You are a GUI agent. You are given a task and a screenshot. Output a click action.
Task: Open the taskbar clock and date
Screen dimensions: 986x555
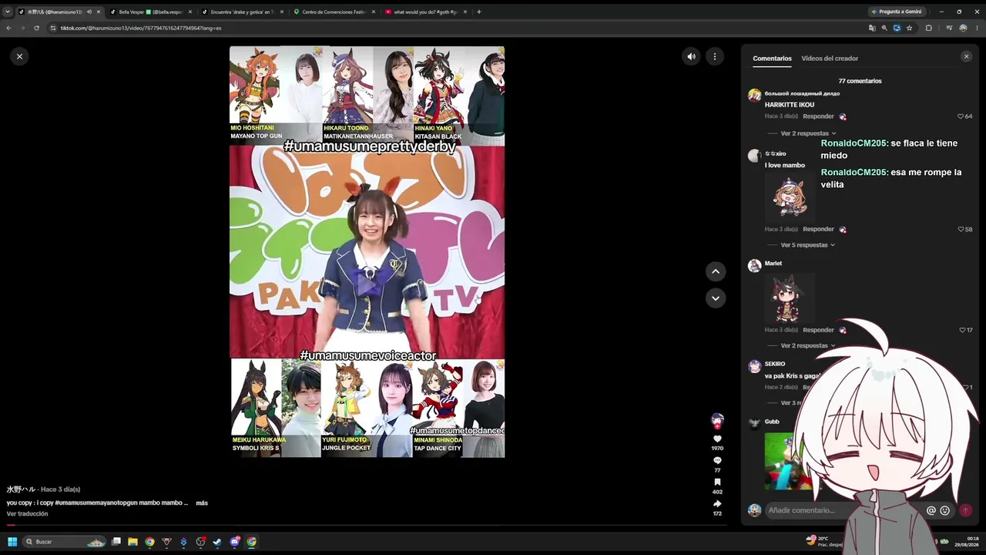pyautogui.click(x=967, y=542)
